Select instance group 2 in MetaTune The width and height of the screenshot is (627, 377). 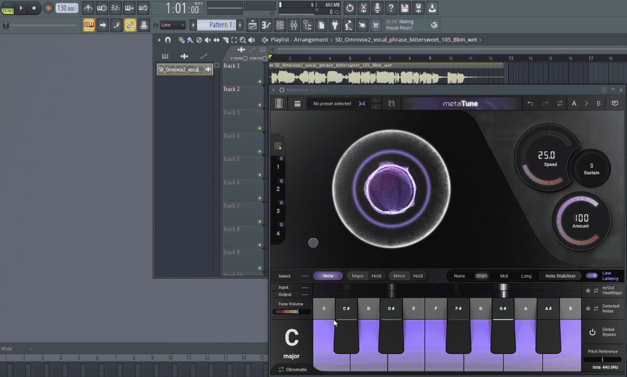(x=278, y=188)
